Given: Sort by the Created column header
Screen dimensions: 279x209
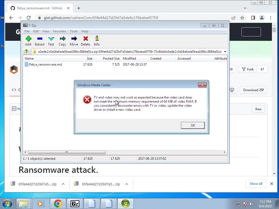Looking at the screenshot, I should pos(162,59).
